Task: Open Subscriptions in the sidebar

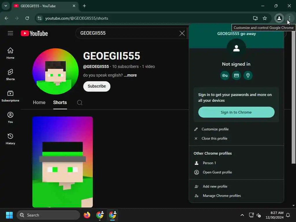Action: [x=10, y=96]
